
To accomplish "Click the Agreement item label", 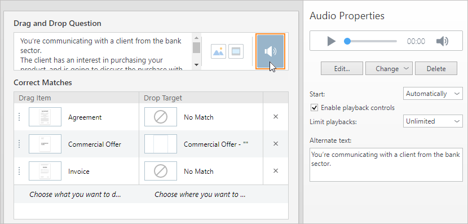I will [x=85, y=117].
